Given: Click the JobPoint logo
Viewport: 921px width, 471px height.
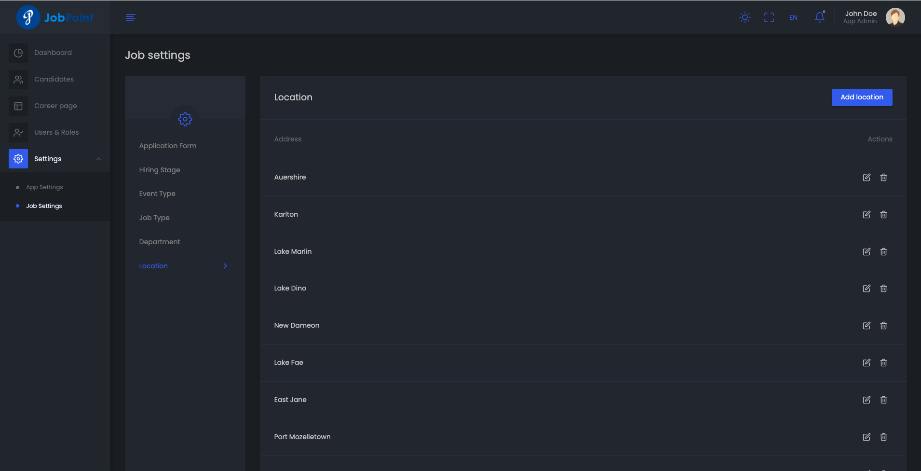Looking at the screenshot, I should pyautogui.click(x=54, y=17).
